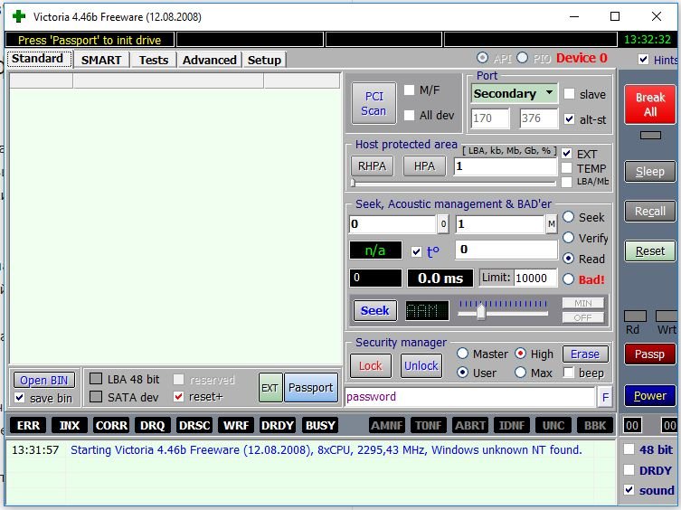Open the Advanced tab
Viewport: 681px width, 510px height.
(x=209, y=60)
